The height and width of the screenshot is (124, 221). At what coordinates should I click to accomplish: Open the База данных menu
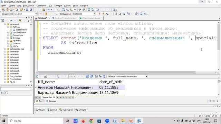(28, 6)
